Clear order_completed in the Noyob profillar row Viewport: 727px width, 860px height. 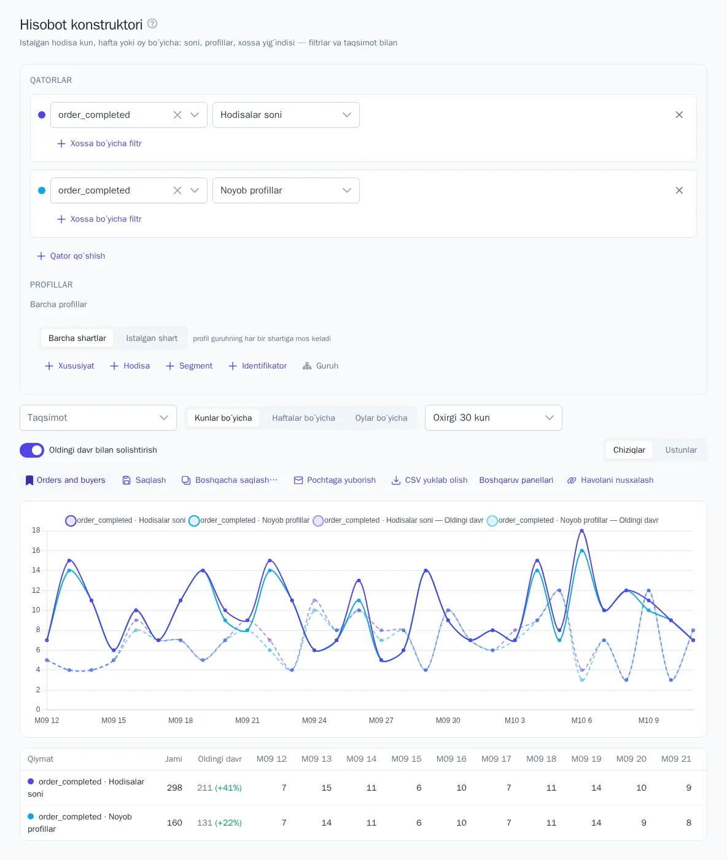point(177,190)
